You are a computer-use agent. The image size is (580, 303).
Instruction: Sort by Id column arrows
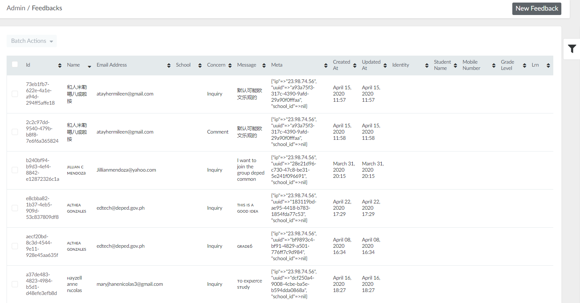(x=60, y=66)
